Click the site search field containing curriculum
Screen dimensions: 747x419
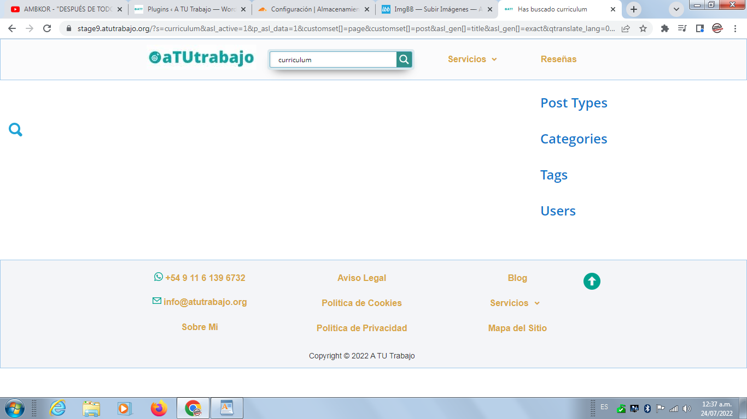333,59
